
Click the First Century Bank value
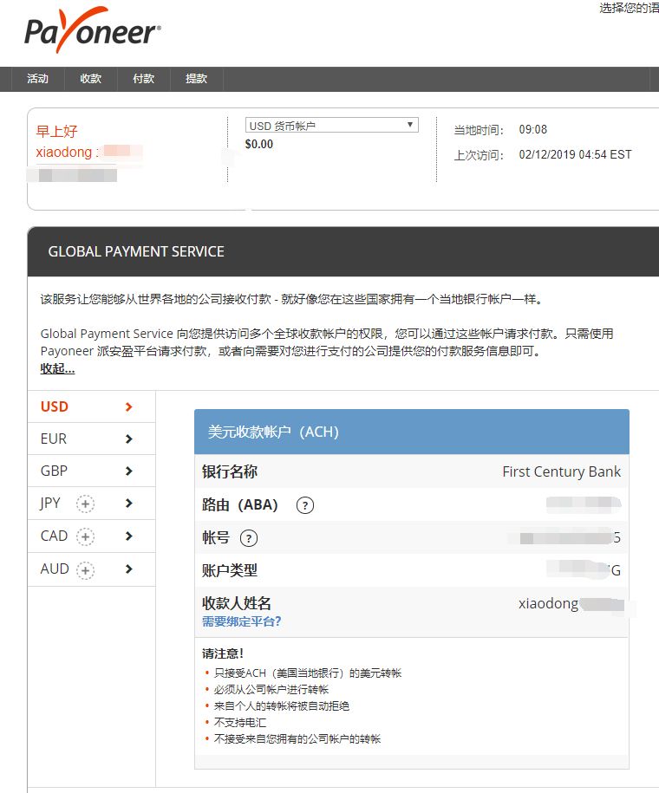point(561,471)
